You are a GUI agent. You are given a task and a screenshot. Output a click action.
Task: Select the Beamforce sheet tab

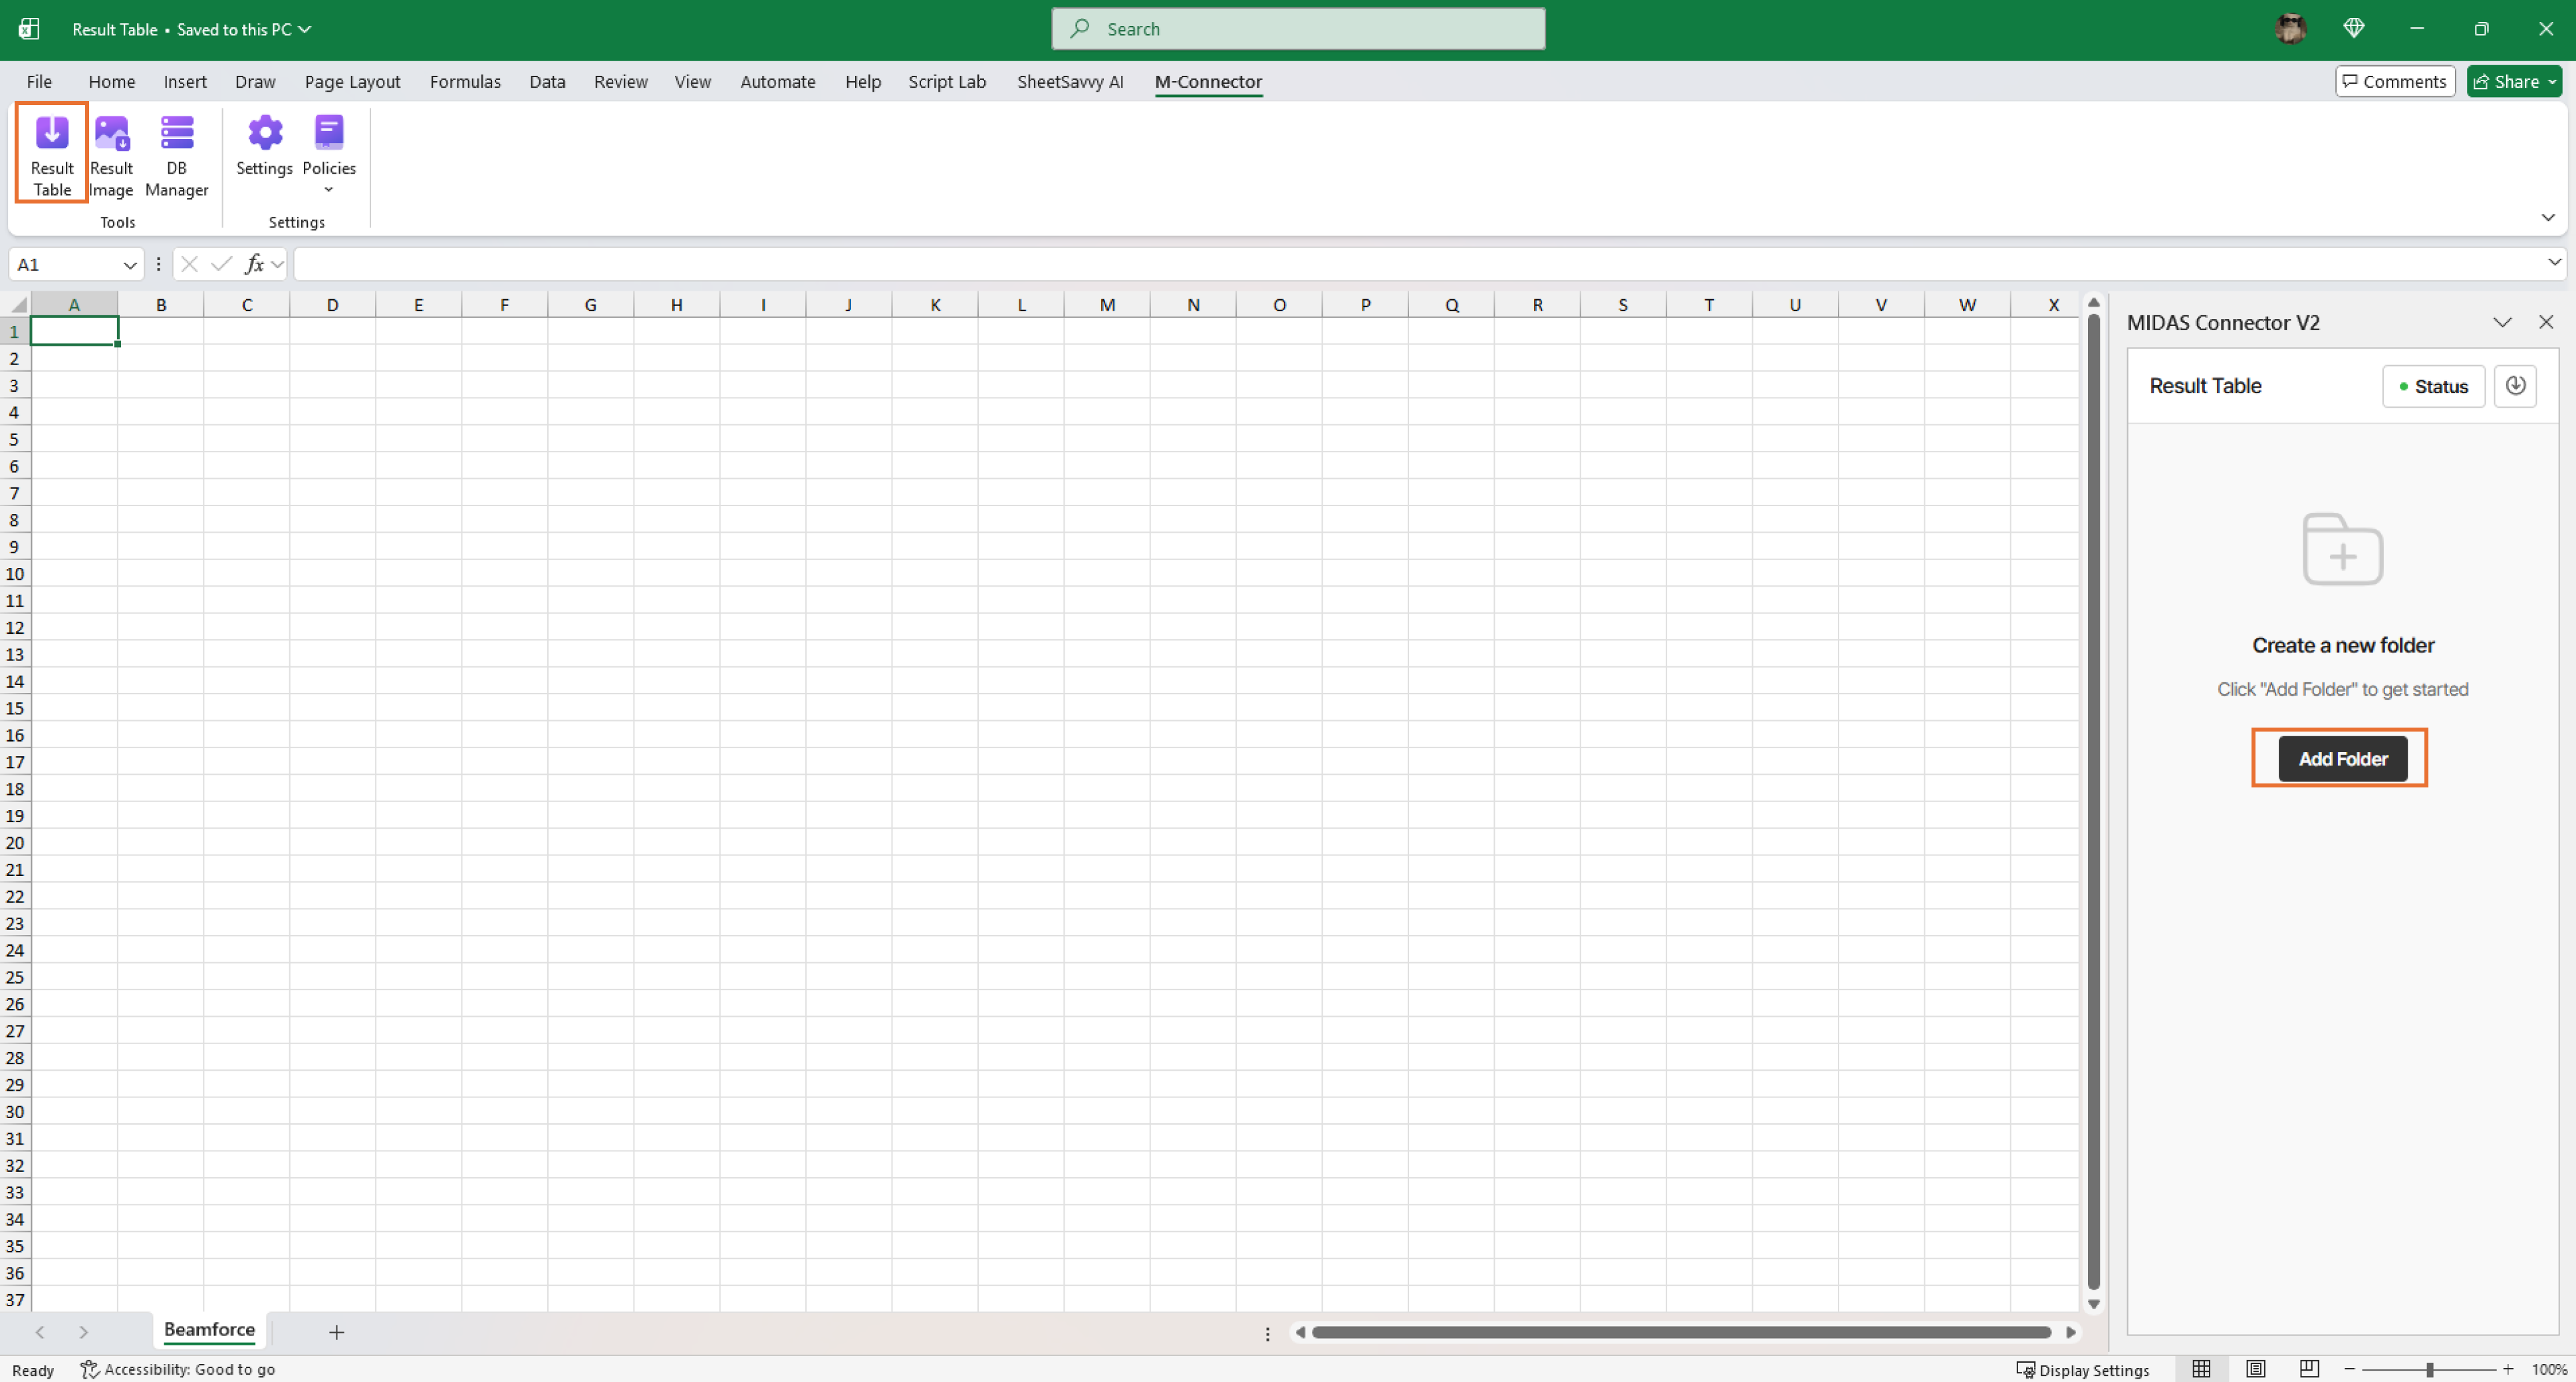click(x=208, y=1331)
